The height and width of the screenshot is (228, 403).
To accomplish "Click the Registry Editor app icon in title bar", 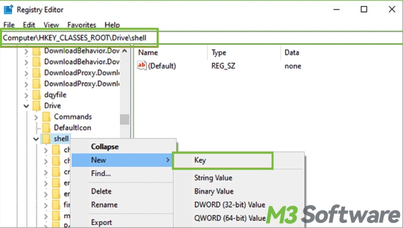I will [8, 10].
